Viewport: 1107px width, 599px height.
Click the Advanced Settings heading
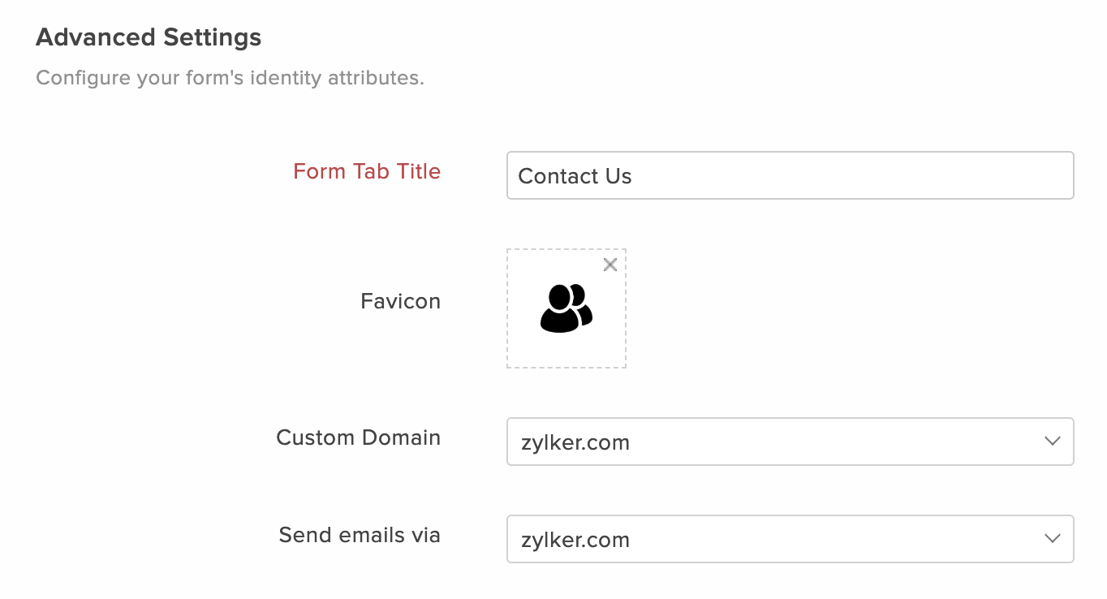pyautogui.click(x=149, y=37)
